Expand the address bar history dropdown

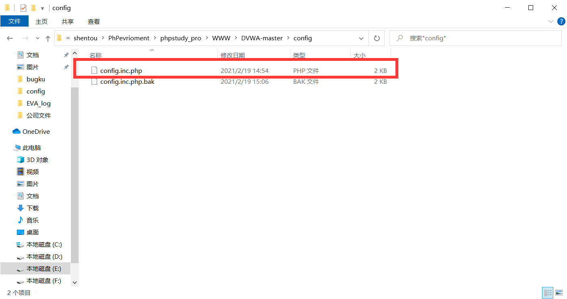pos(361,38)
